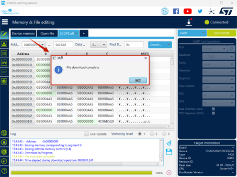Open the CPU sidebar icon
Screen dimensions: 237x177
click(x=4, y=62)
